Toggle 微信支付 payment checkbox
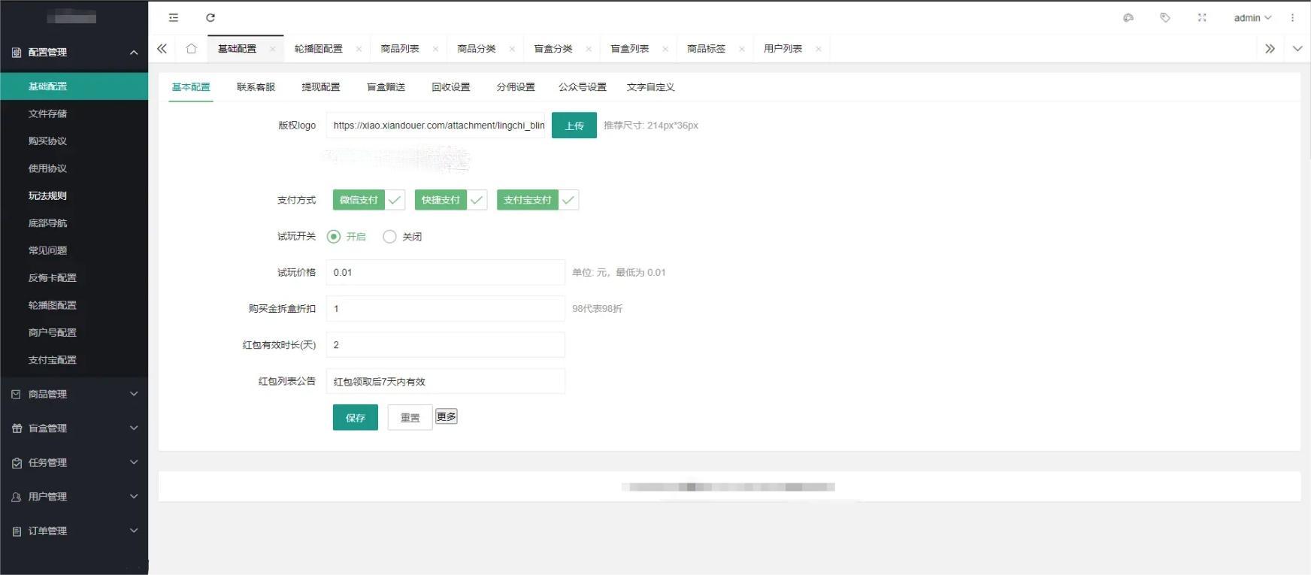This screenshot has height=575, width=1311. point(369,200)
